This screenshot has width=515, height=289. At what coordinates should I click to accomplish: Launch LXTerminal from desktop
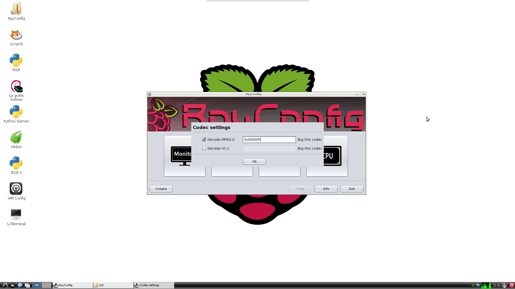click(16, 215)
